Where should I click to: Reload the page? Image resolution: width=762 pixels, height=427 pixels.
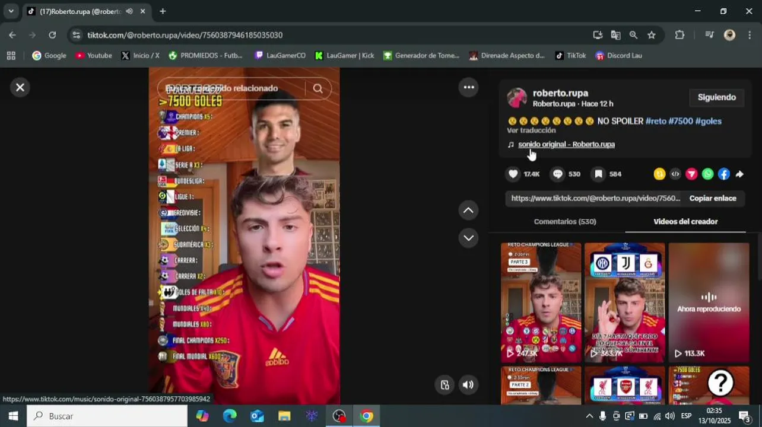click(x=52, y=35)
